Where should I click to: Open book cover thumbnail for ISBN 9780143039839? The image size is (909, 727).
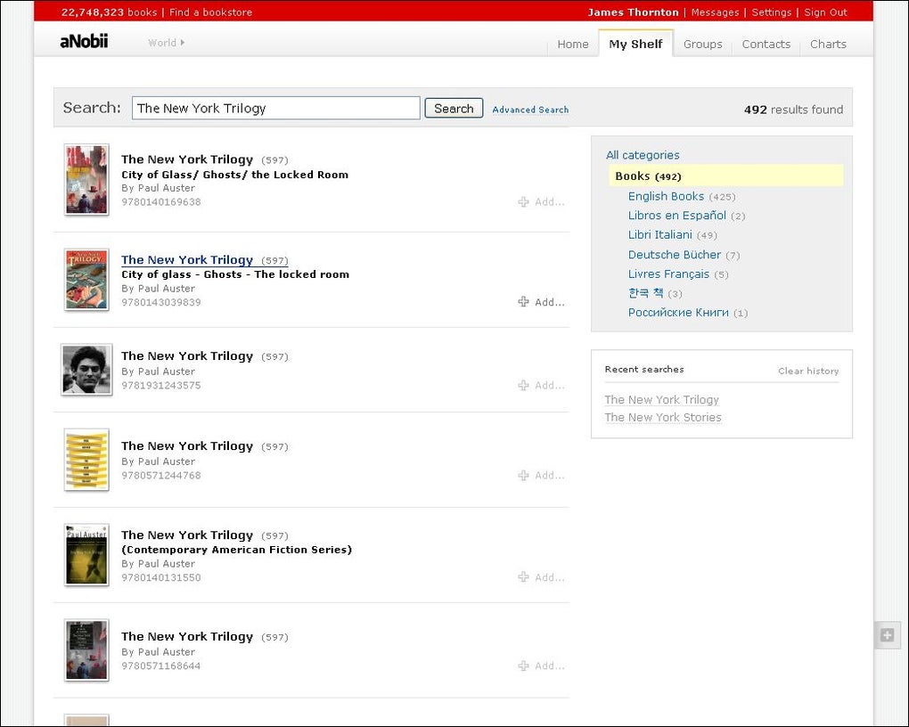pos(86,280)
